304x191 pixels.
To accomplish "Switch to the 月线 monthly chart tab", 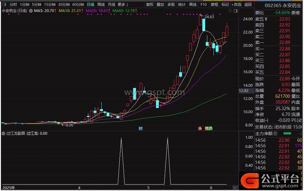I will click(112, 4).
